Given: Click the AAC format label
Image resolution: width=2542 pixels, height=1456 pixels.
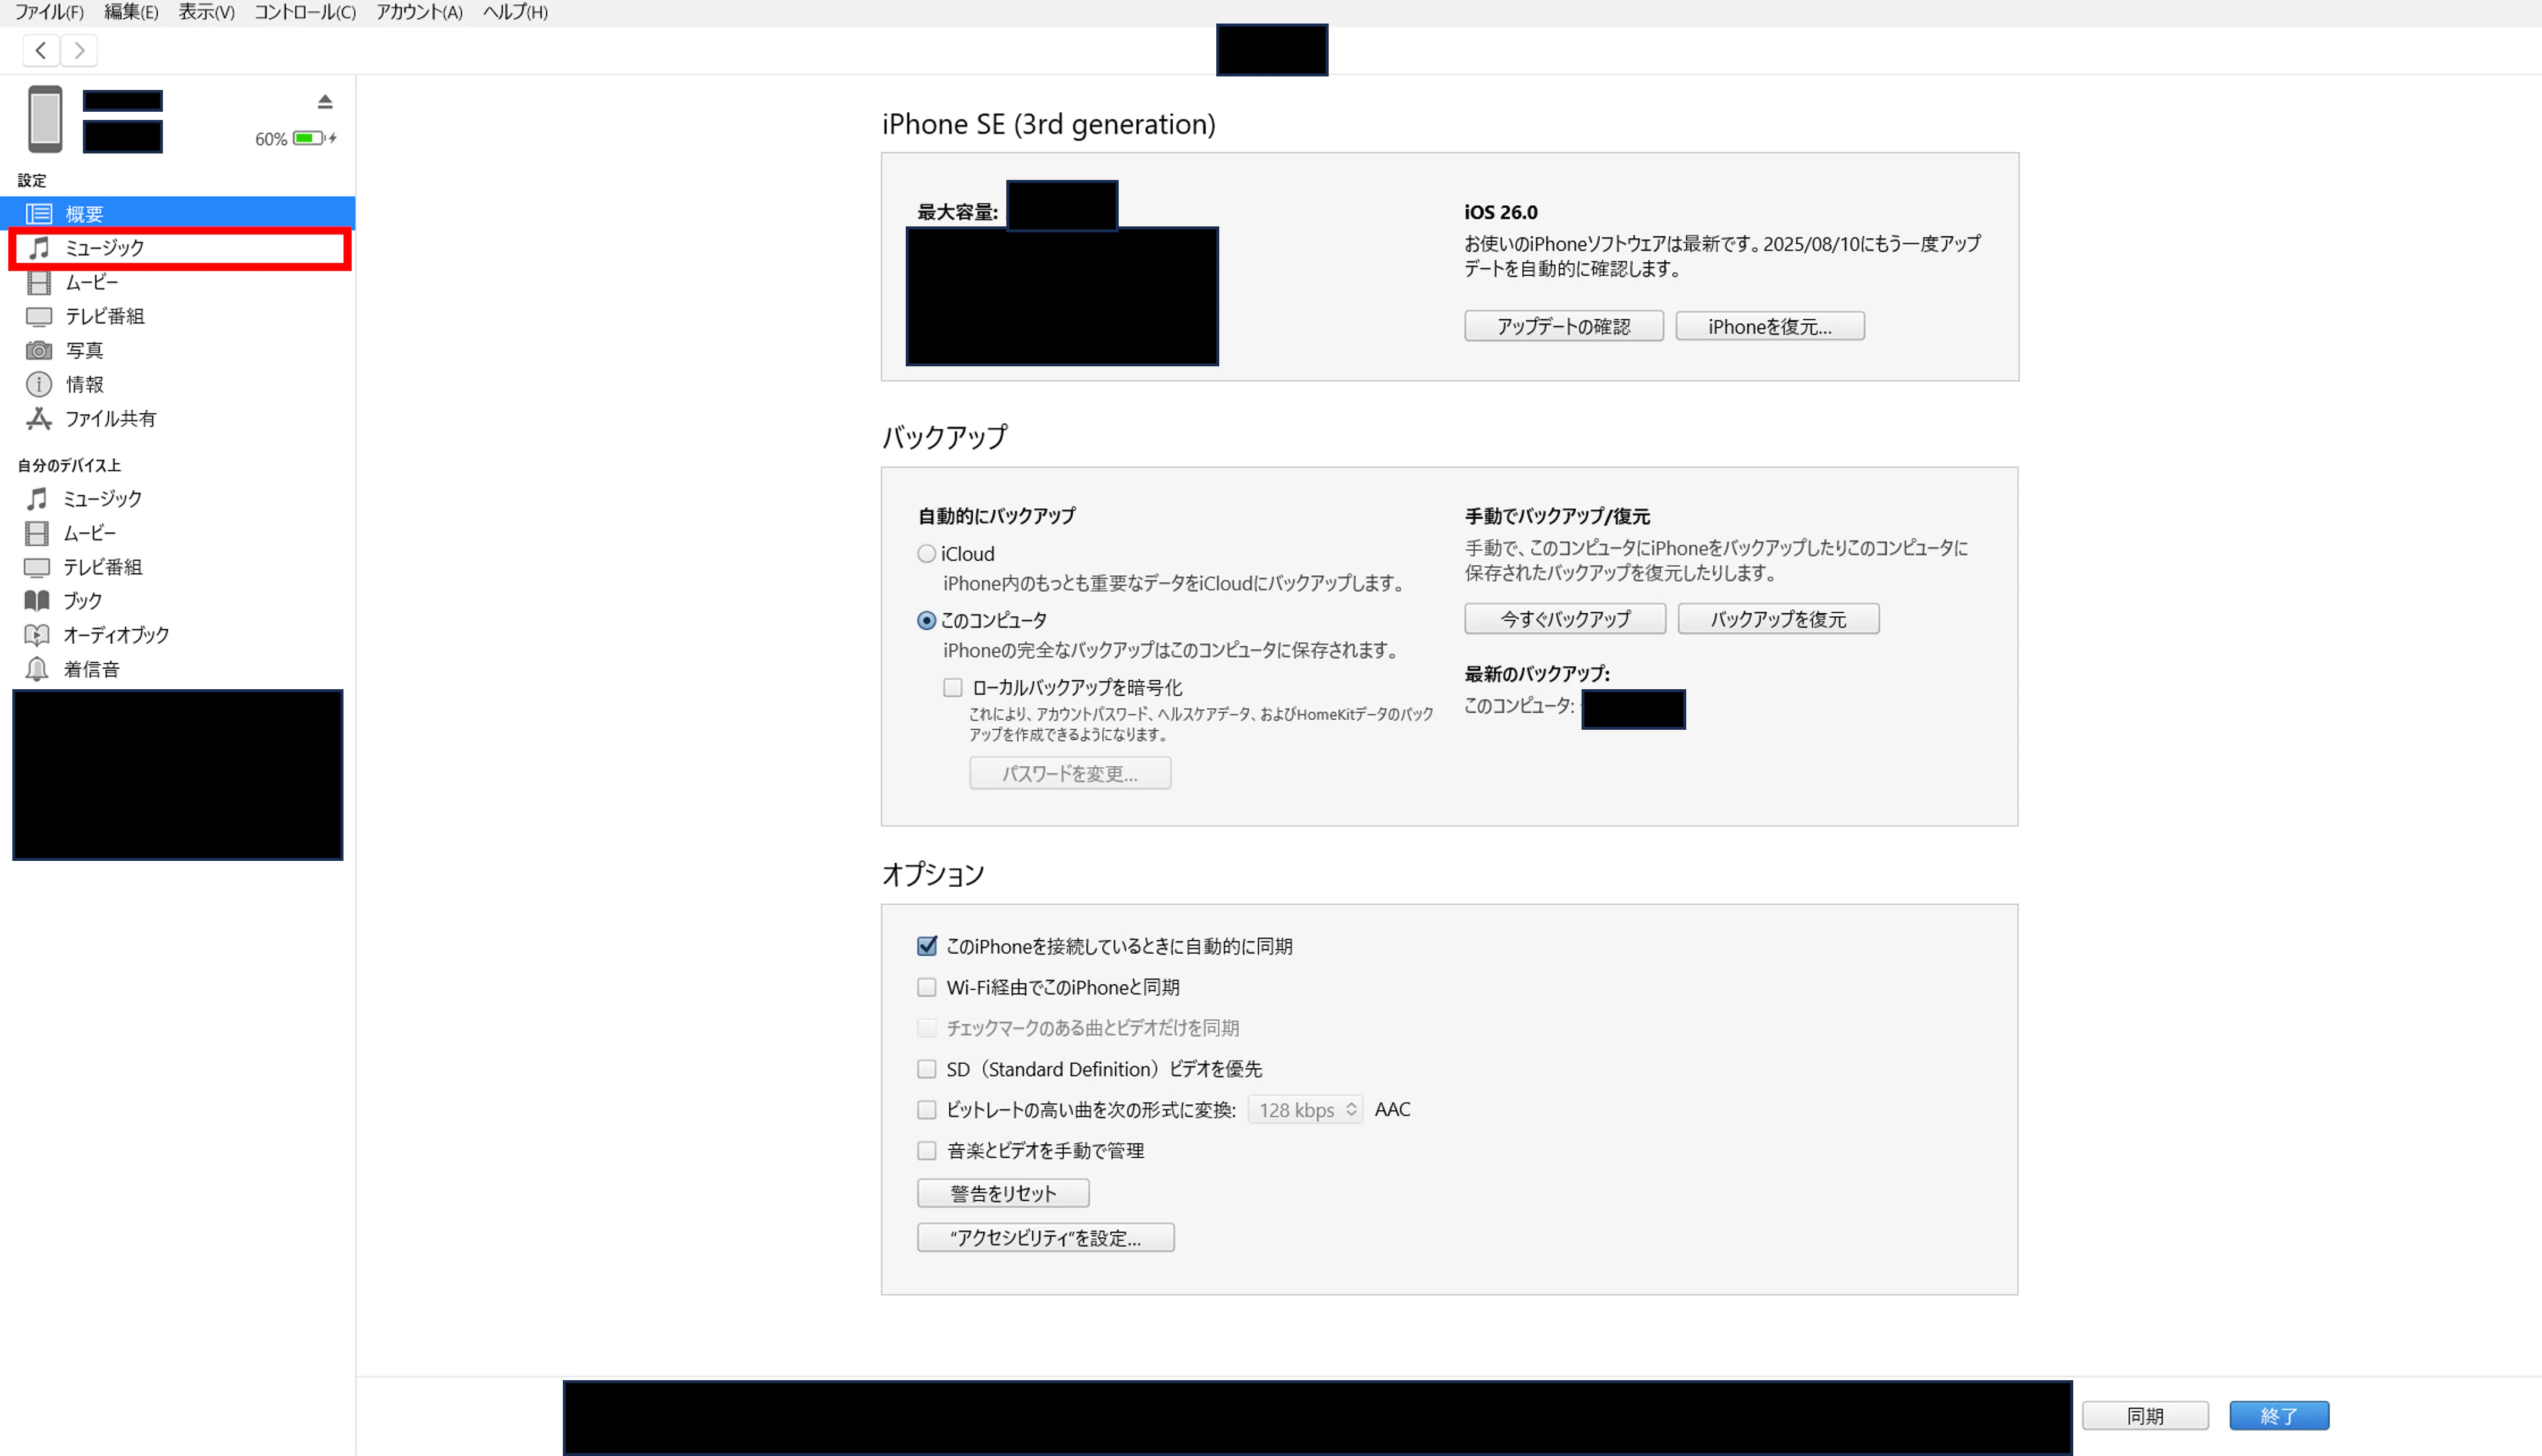Looking at the screenshot, I should click(x=1393, y=1110).
